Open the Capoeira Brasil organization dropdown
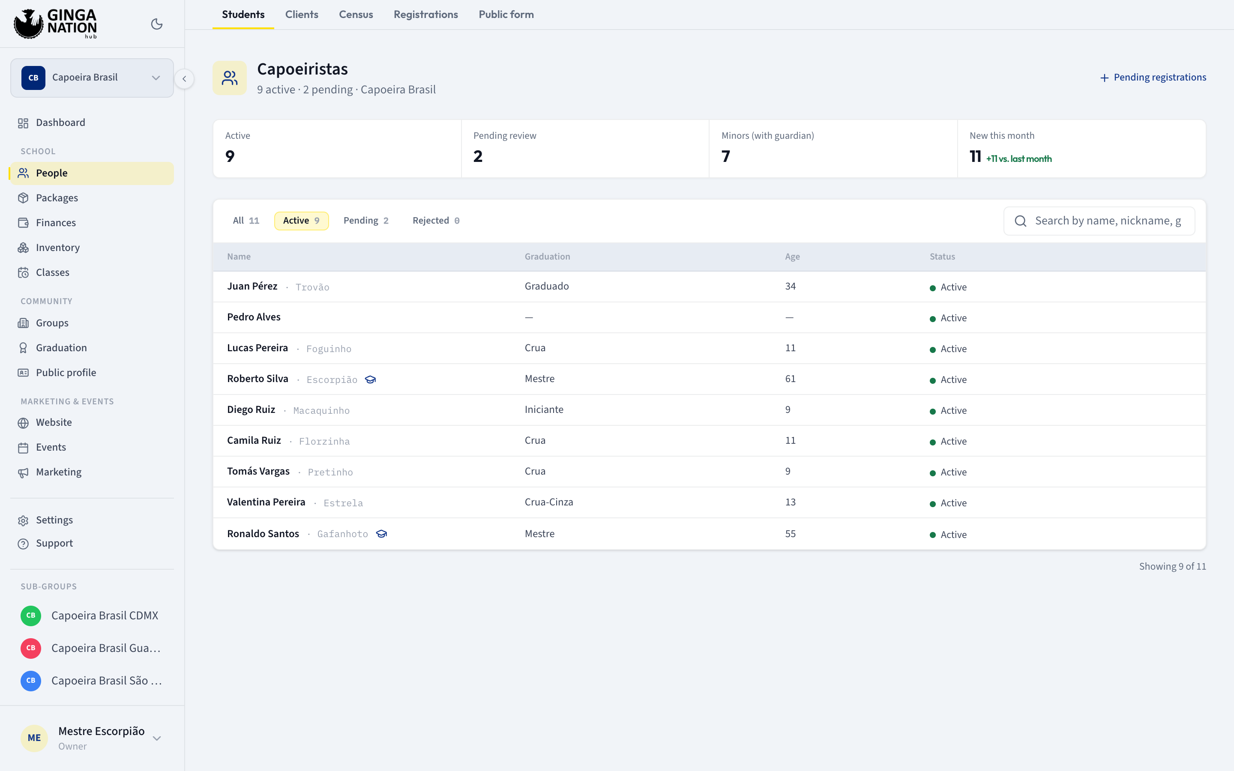This screenshot has width=1234, height=771. click(92, 78)
